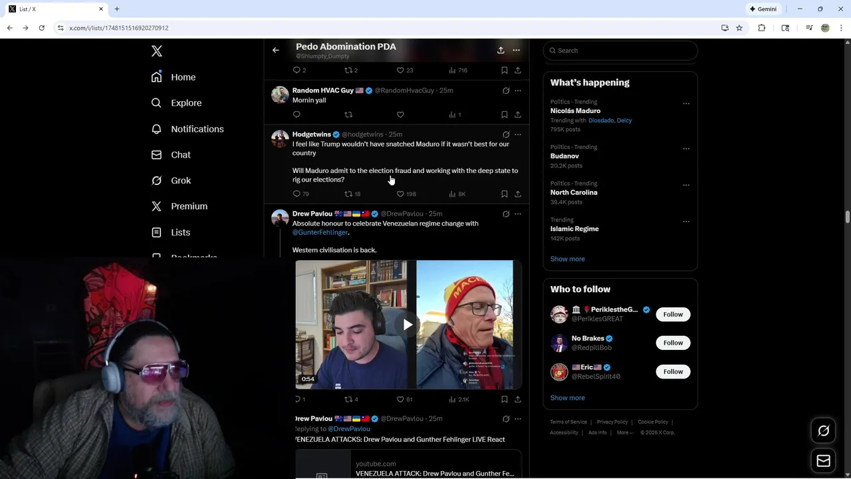Open Grok icon on first Drew Pavlou post
This screenshot has width=851, height=479.
pyautogui.click(x=506, y=214)
